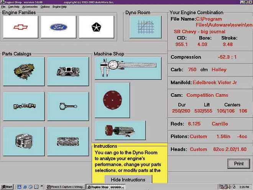
Task: Click the Bore value 4.03
Action: (202, 45)
